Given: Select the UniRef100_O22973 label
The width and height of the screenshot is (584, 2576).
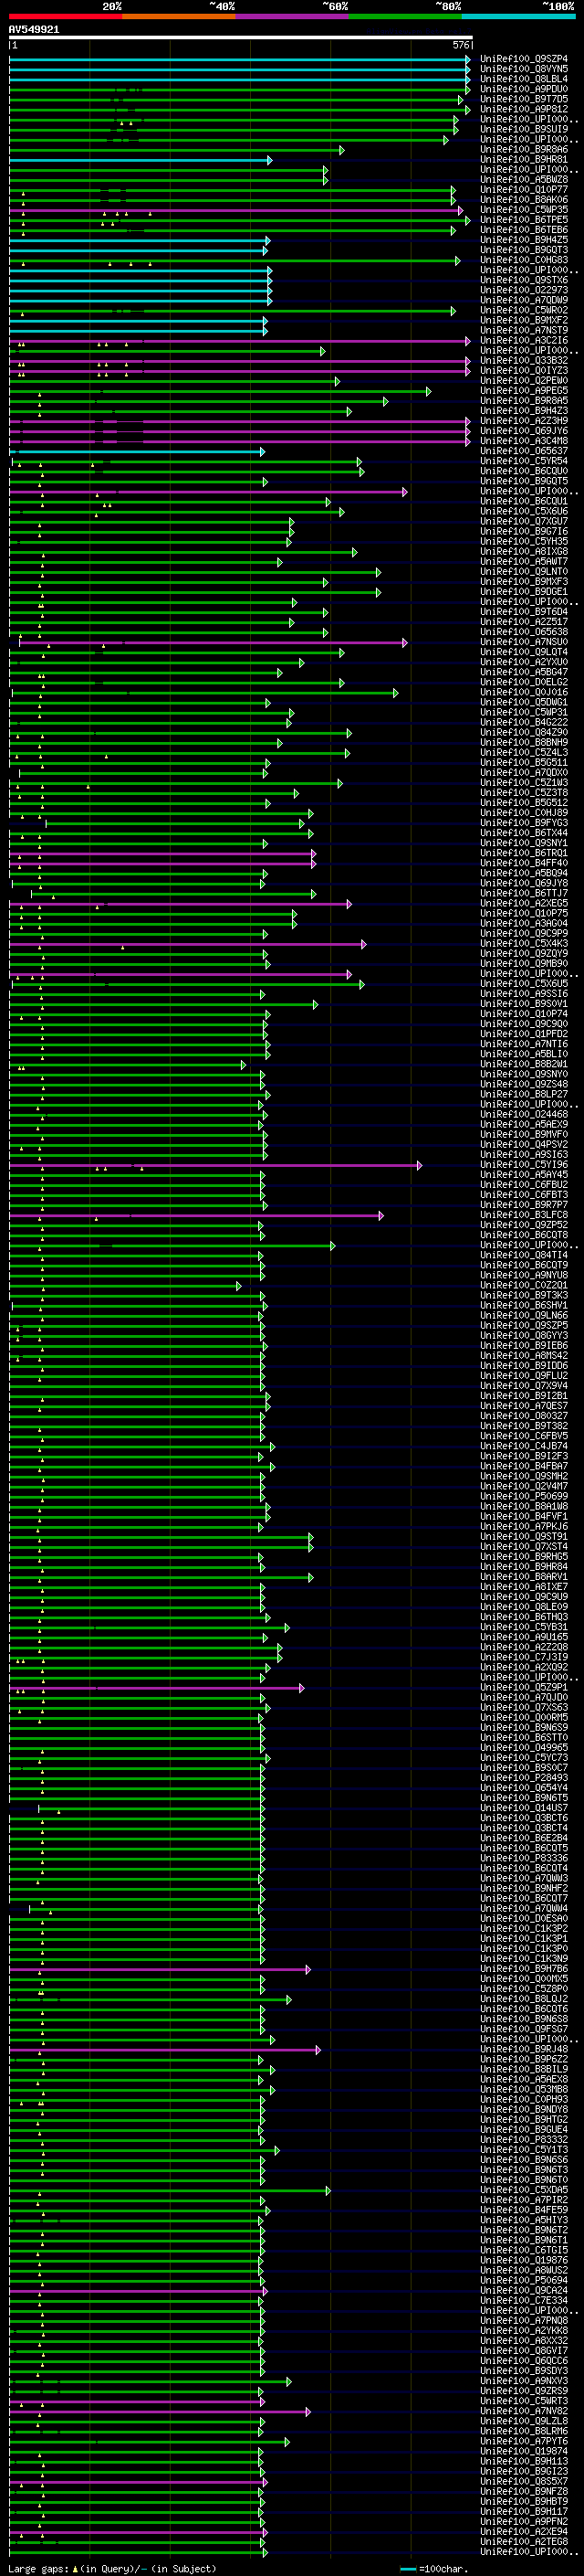Looking at the screenshot, I should click(x=524, y=290).
